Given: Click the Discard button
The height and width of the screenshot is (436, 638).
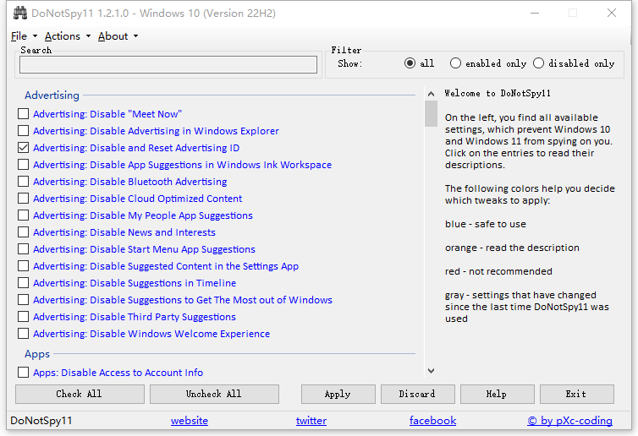Looking at the screenshot, I should point(418,394).
